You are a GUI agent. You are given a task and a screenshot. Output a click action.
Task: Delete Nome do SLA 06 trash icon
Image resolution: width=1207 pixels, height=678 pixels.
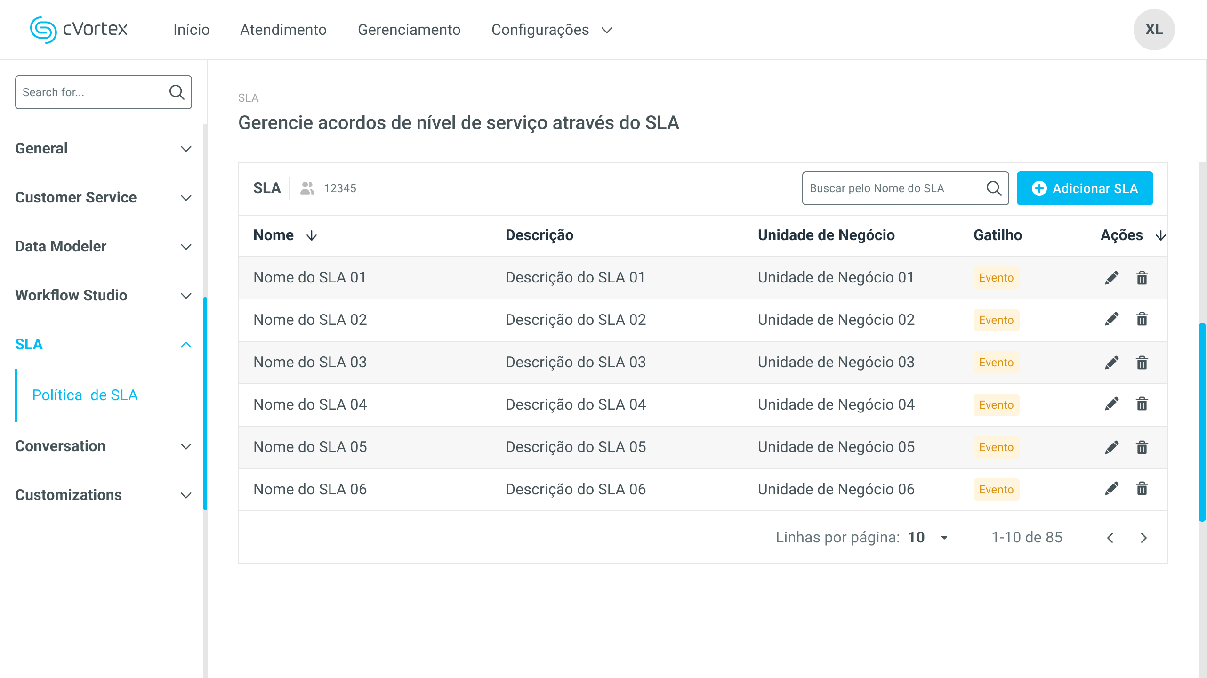(1142, 489)
